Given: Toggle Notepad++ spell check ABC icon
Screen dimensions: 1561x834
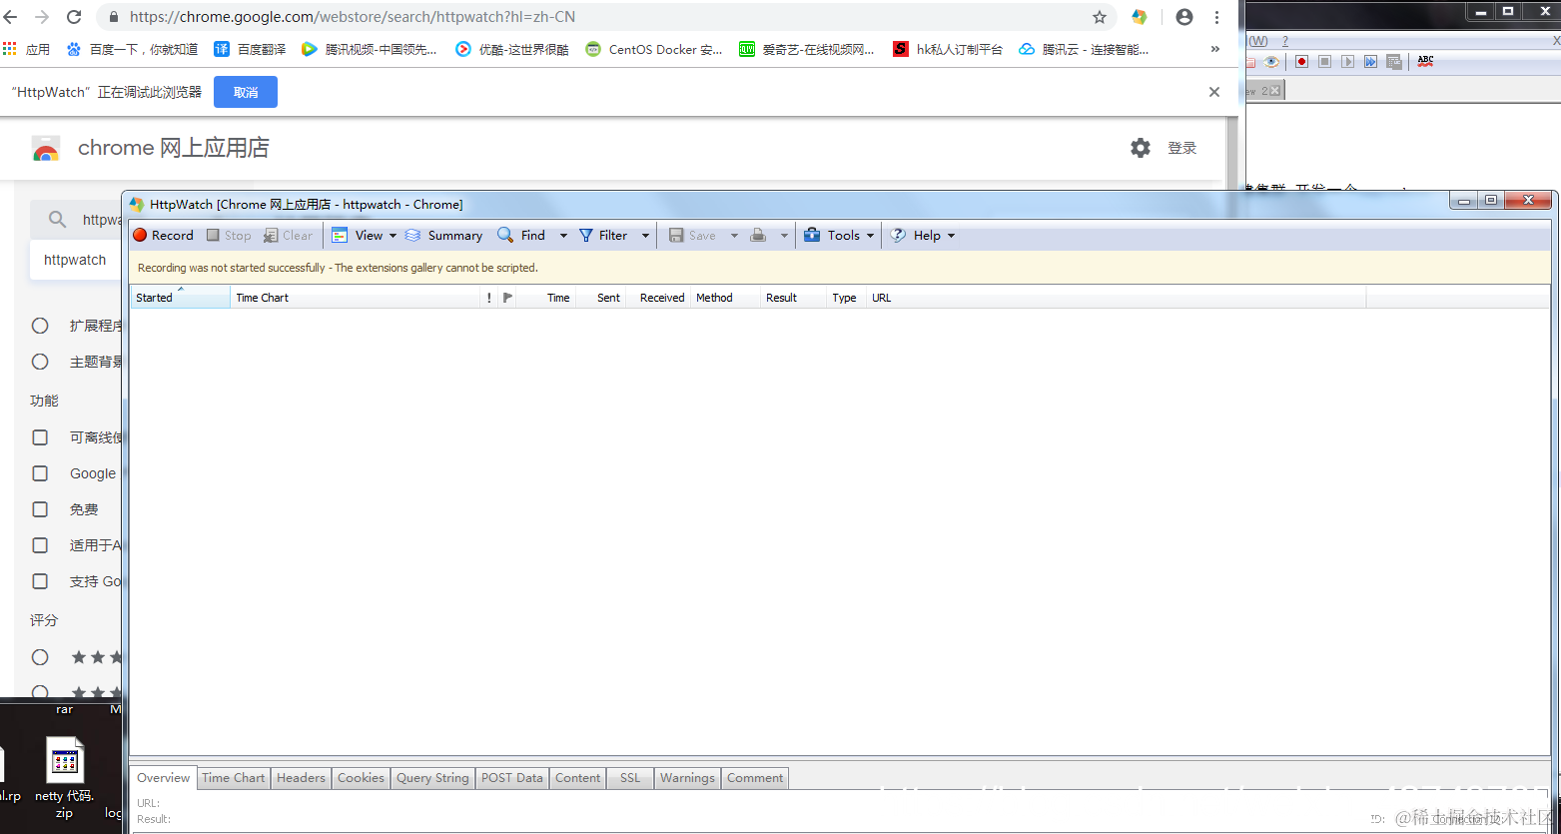Looking at the screenshot, I should pyautogui.click(x=1425, y=61).
